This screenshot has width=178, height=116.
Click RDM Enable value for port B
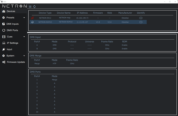125,49
